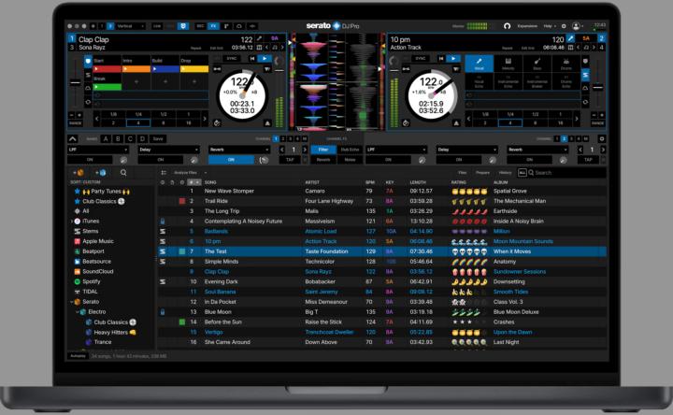Open the Help menu
673x415 pixels.
[x=549, y=26]
